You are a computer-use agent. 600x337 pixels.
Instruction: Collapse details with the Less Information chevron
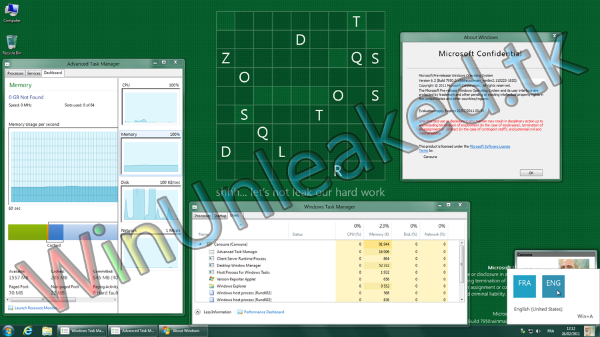[197, 312]
